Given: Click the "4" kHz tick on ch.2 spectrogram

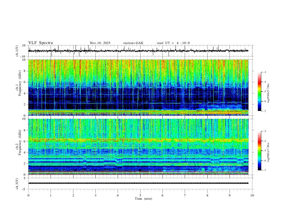Looking at the screenshot, I should point(25,152).
